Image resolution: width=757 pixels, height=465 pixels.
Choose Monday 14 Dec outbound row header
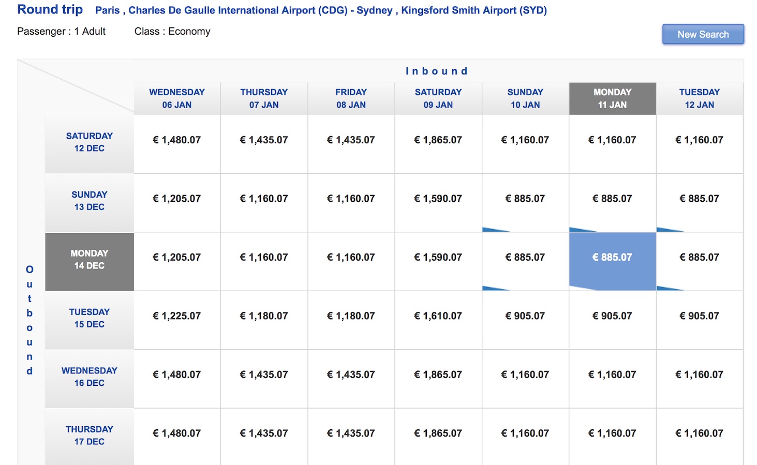(x=90, y=262)
